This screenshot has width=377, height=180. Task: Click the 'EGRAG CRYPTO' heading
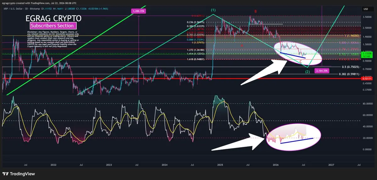click(53, 18)
